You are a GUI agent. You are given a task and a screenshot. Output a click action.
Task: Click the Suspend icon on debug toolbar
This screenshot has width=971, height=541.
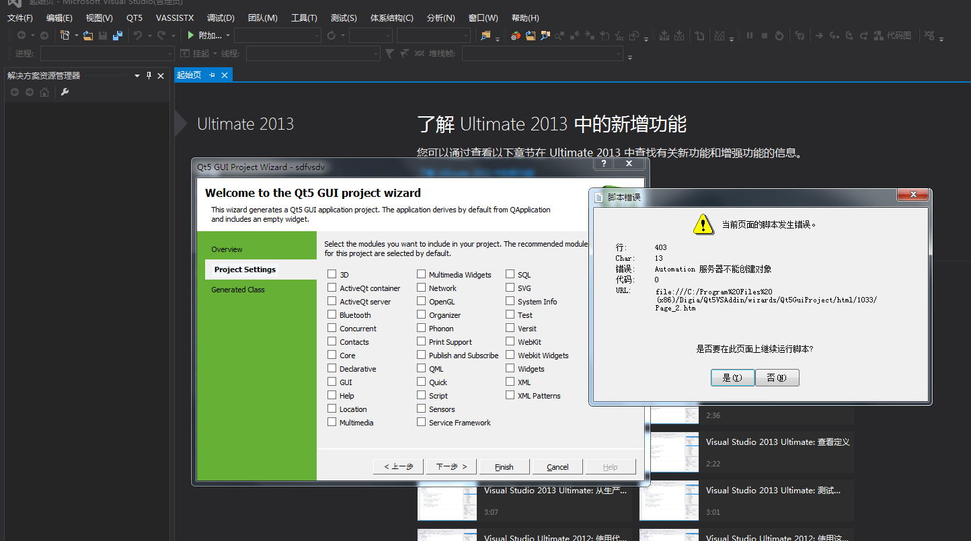coord(186,53)
